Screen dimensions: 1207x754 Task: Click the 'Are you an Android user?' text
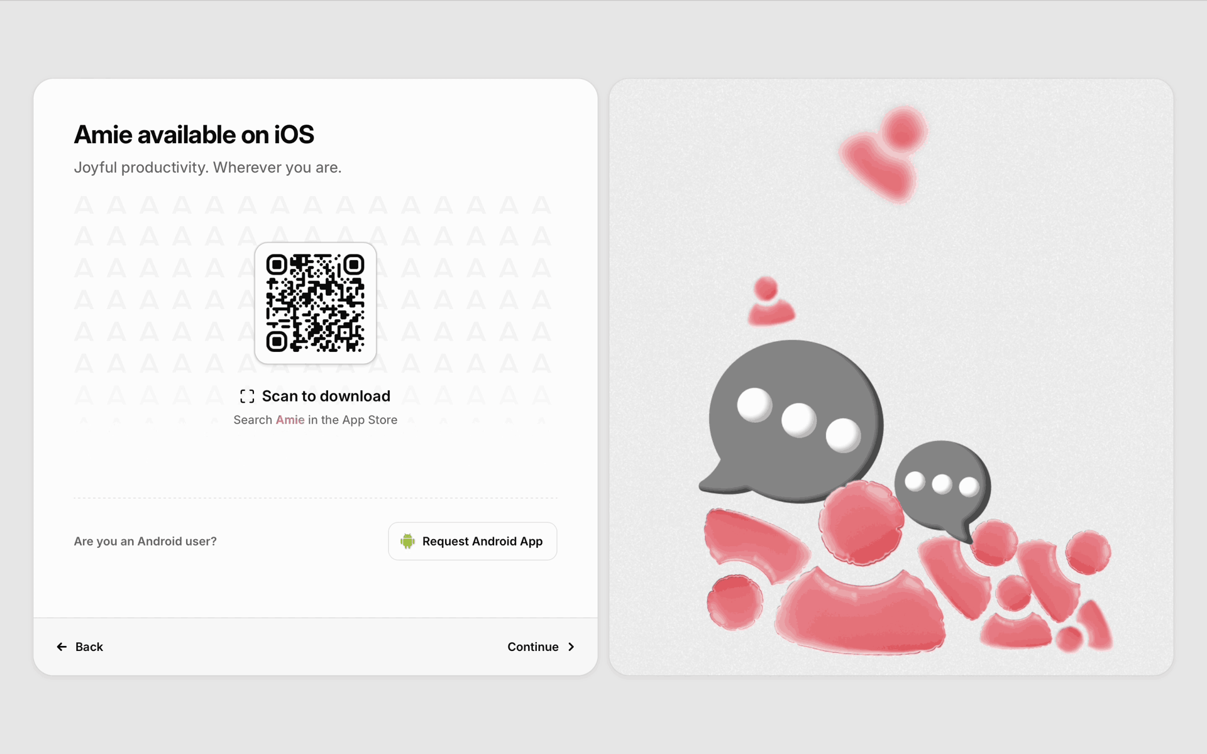[x=145, y=541]
